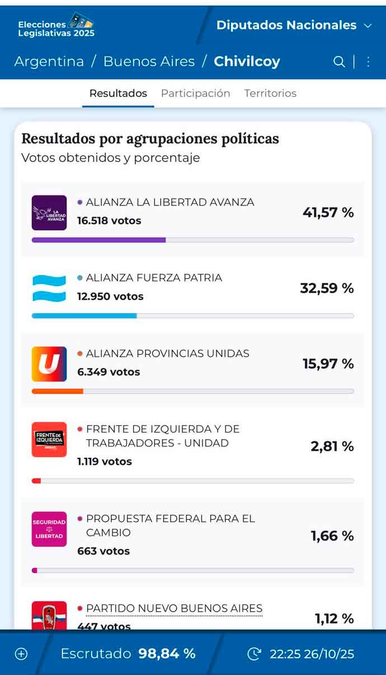The image size is (386, 675).
Task: Click the Chivilcoy breadcrumb title
Action: (x=247, y=62)
